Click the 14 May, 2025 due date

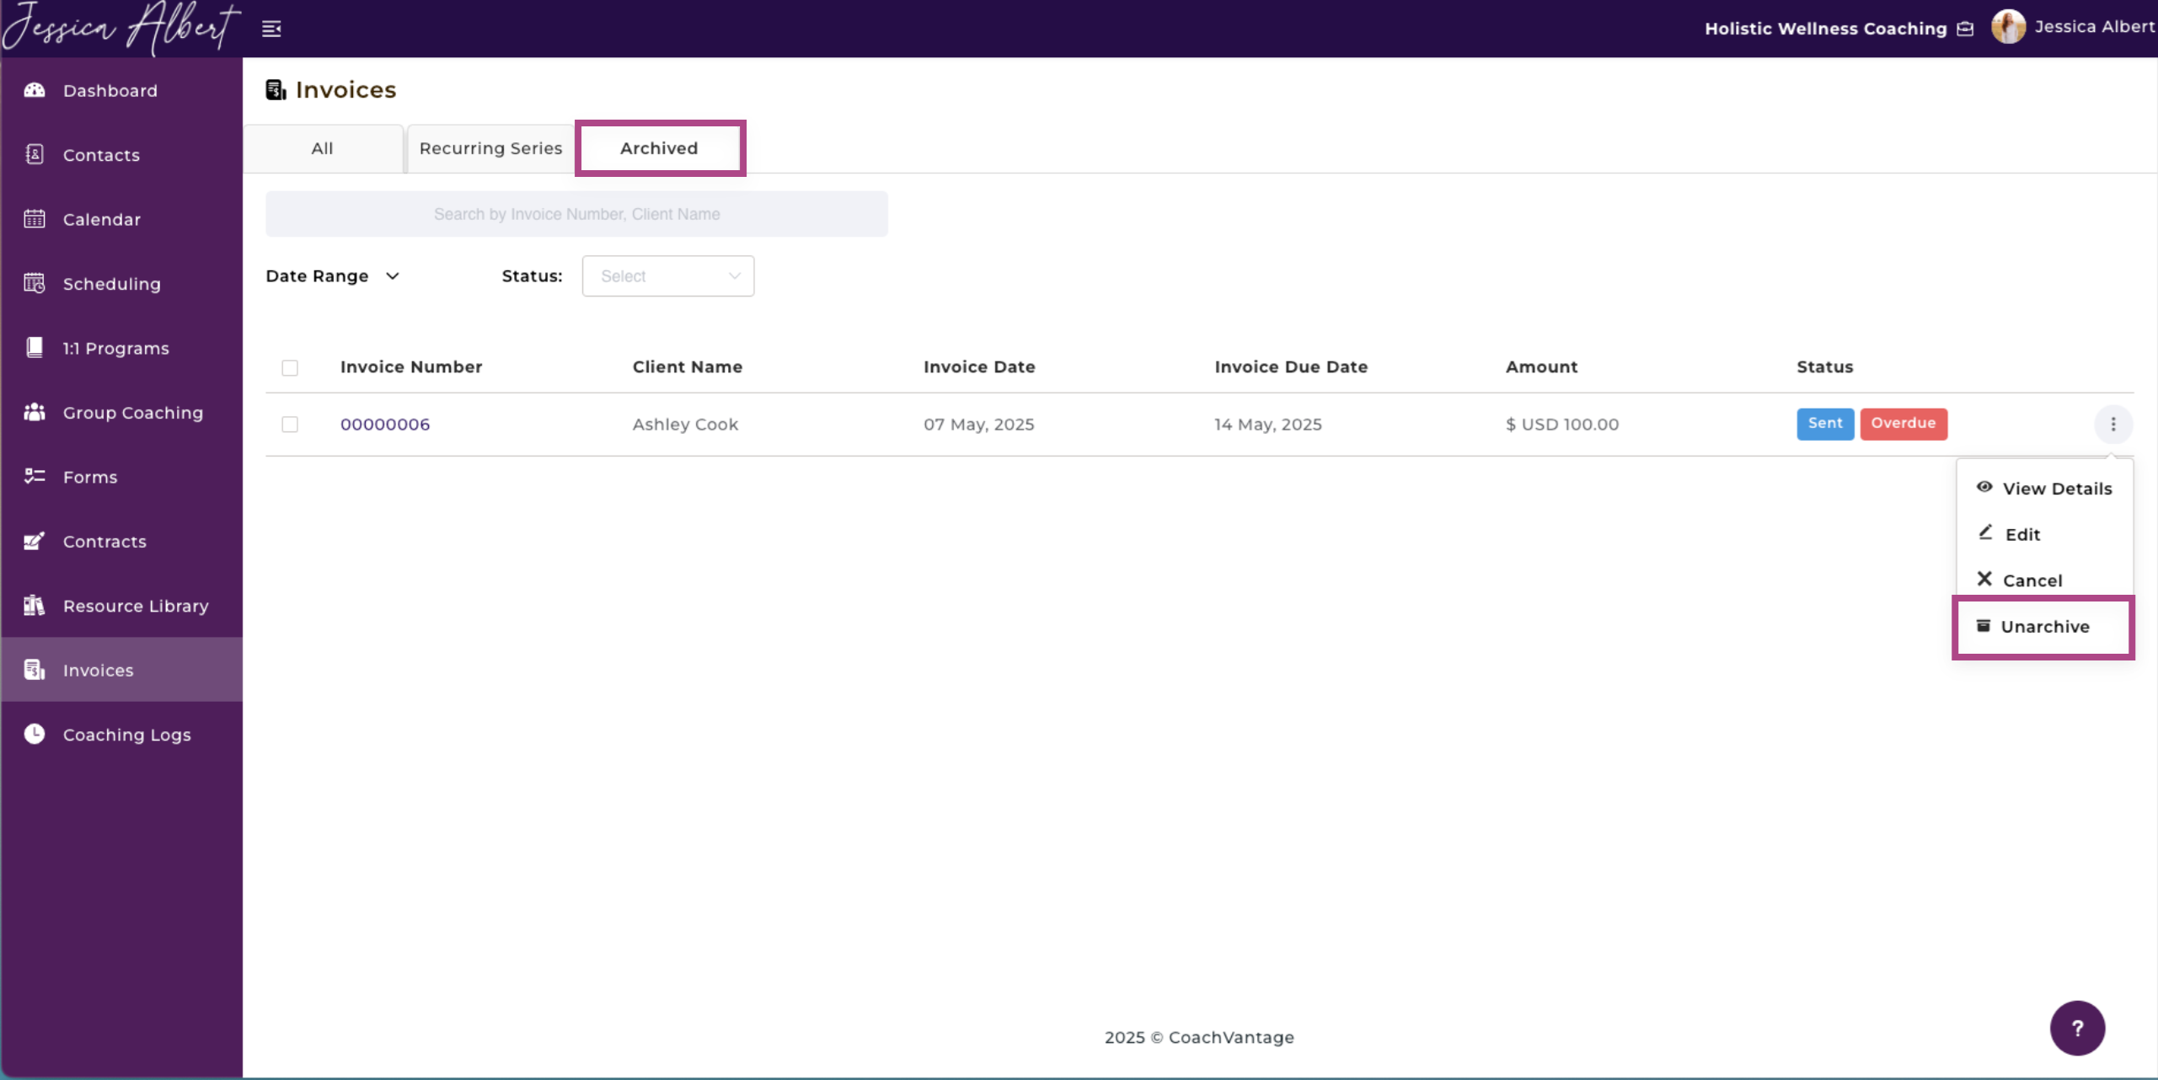tap(1267, 424)
